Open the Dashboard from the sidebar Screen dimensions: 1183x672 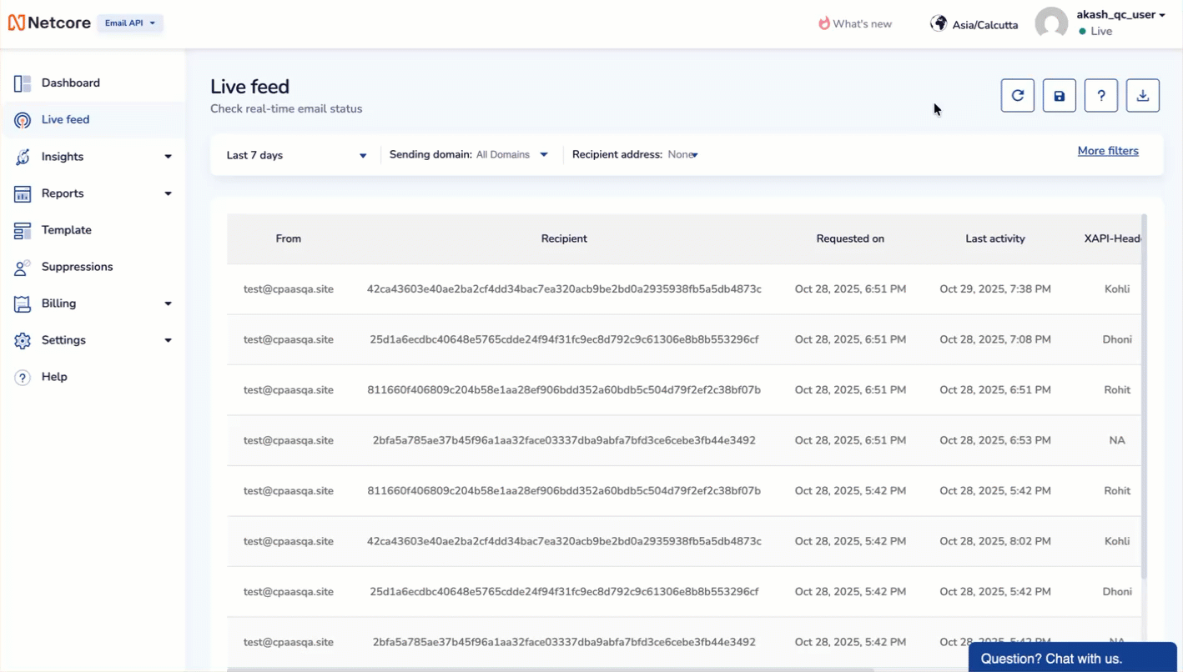pos(71,83)
